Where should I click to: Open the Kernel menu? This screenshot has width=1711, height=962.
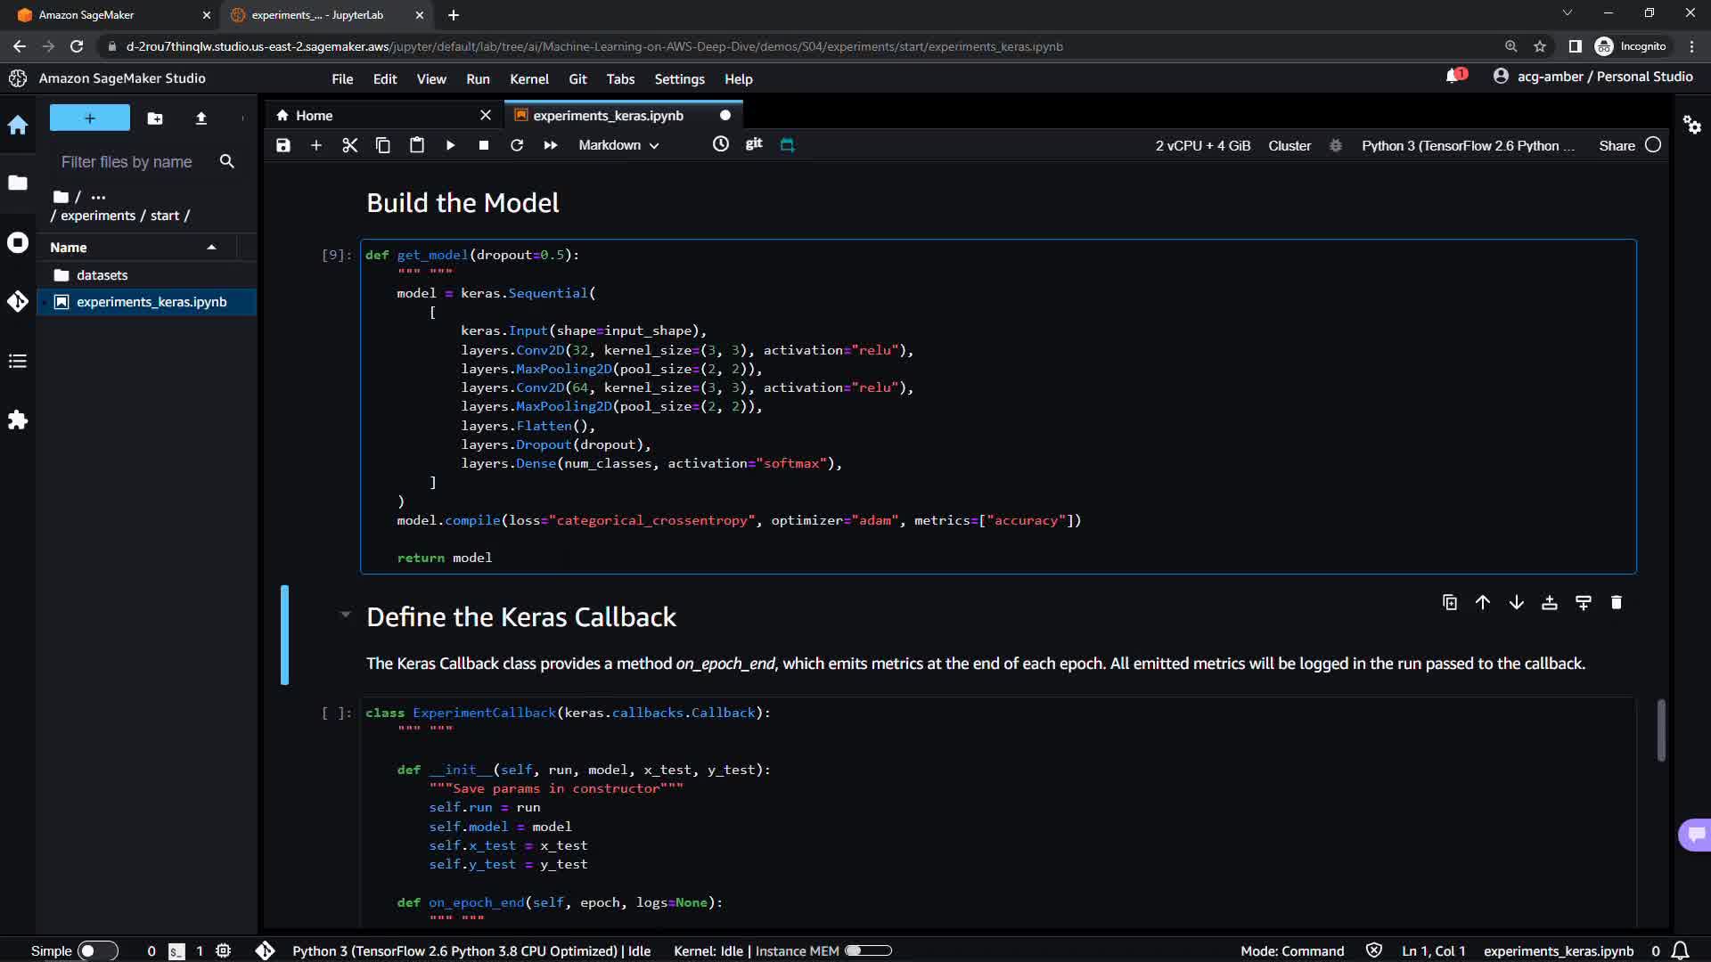(x=528, y=79)
